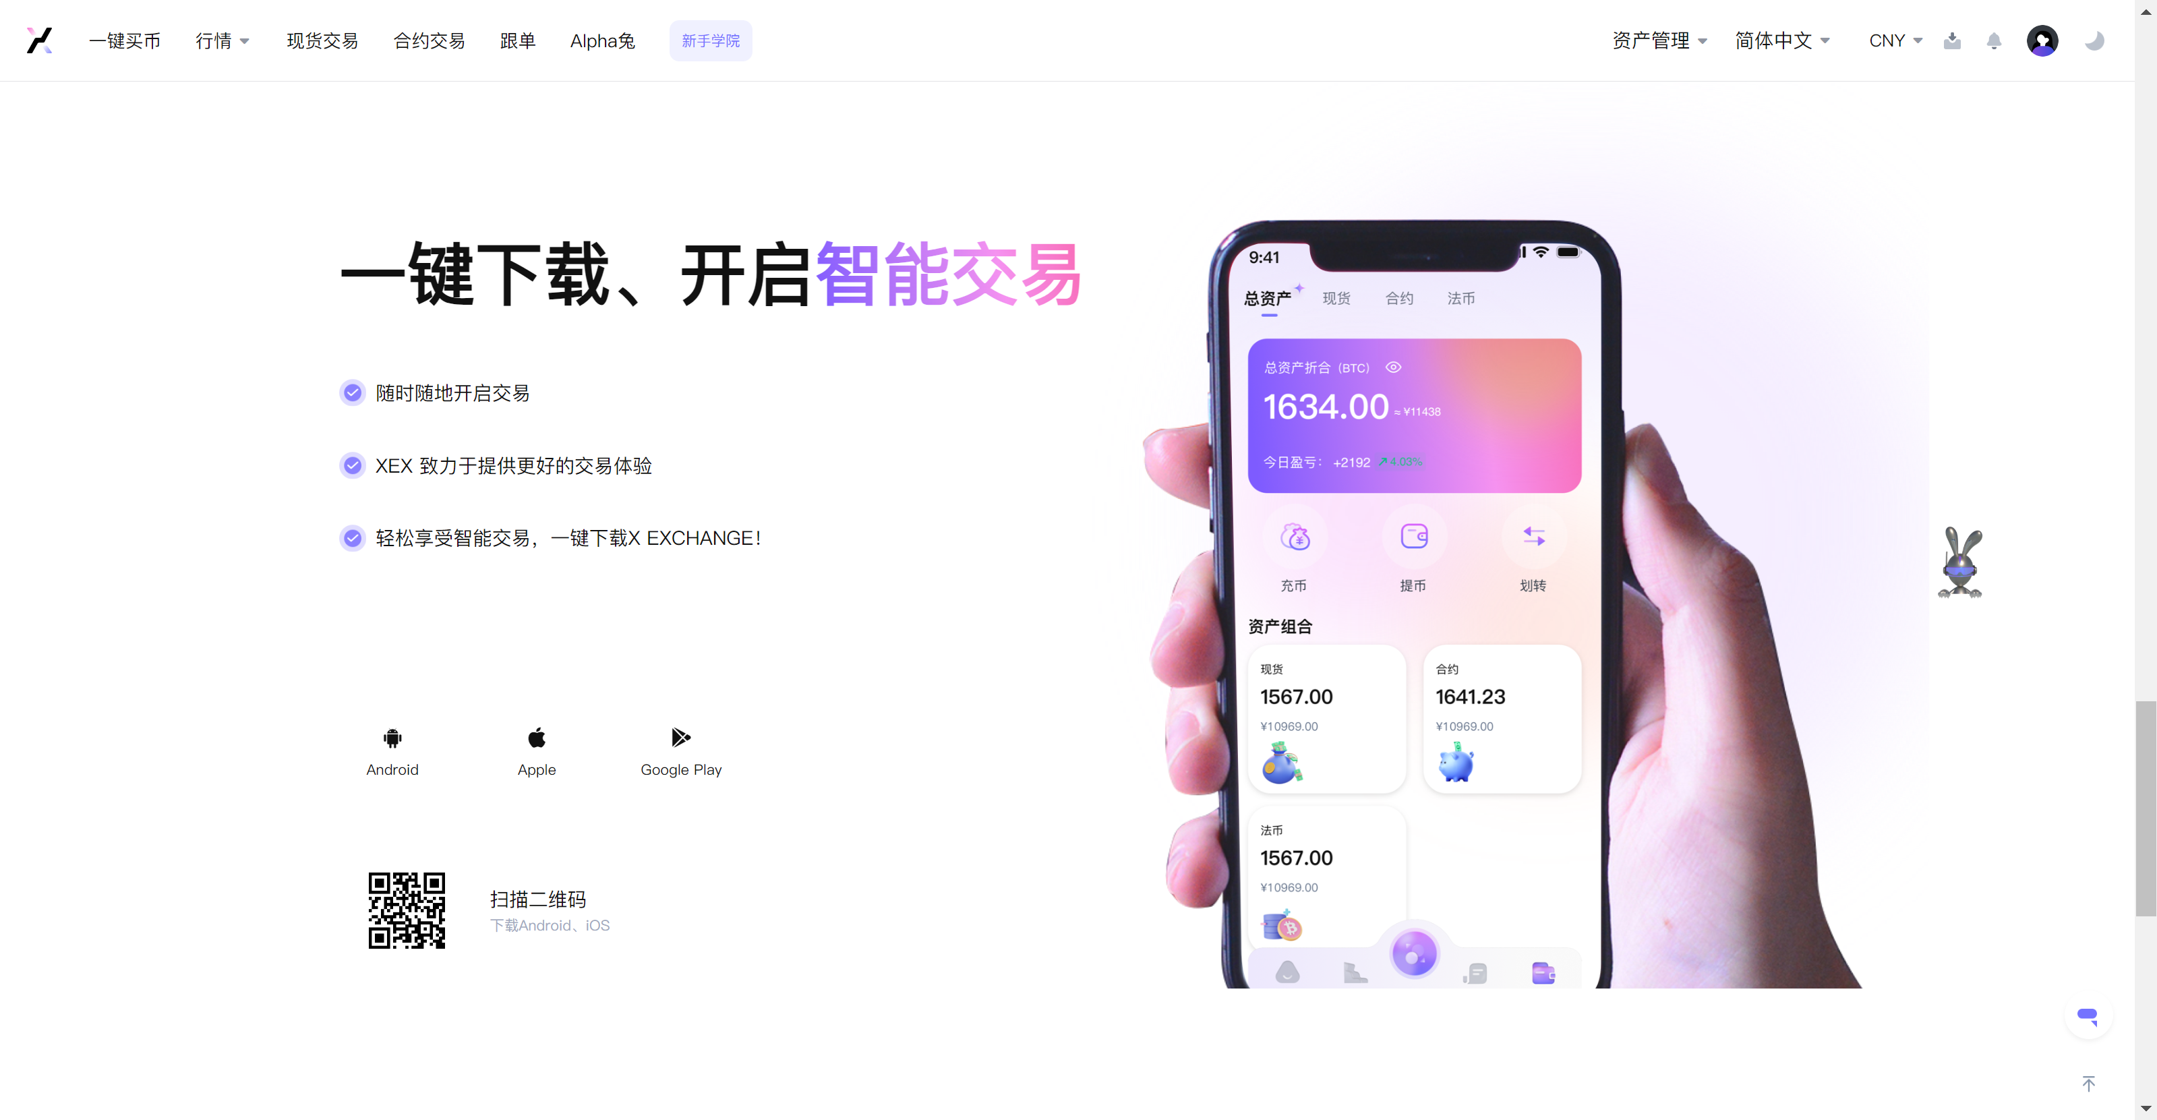The image size is (2157, 1120).
Task: Scroll to top arrow button
Action: (x=2088, y=1084)
